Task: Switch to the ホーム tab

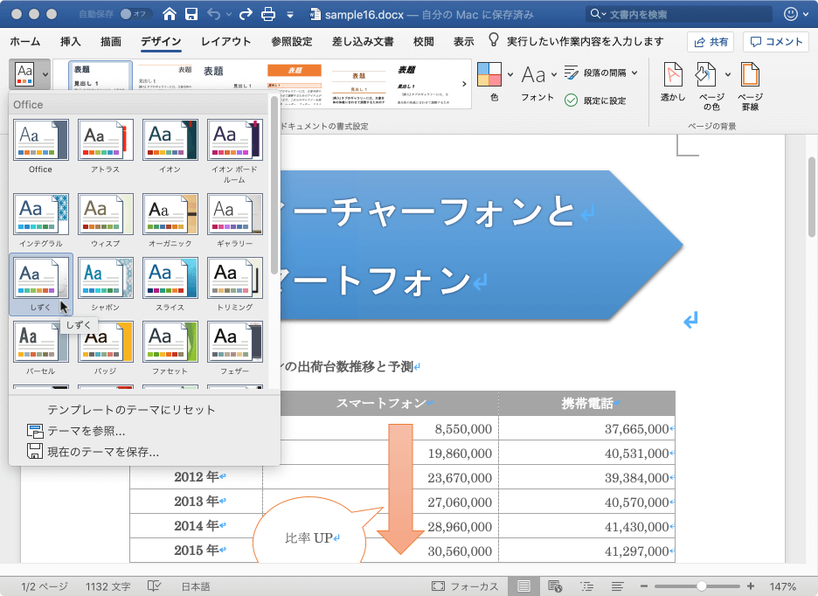Action: 25,41
